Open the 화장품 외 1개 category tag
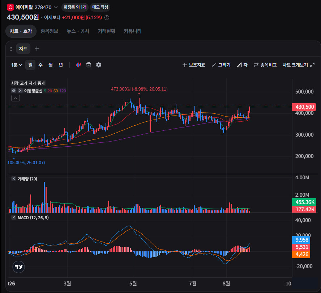This screenshot has height=293, width=321. coord(75,7)
